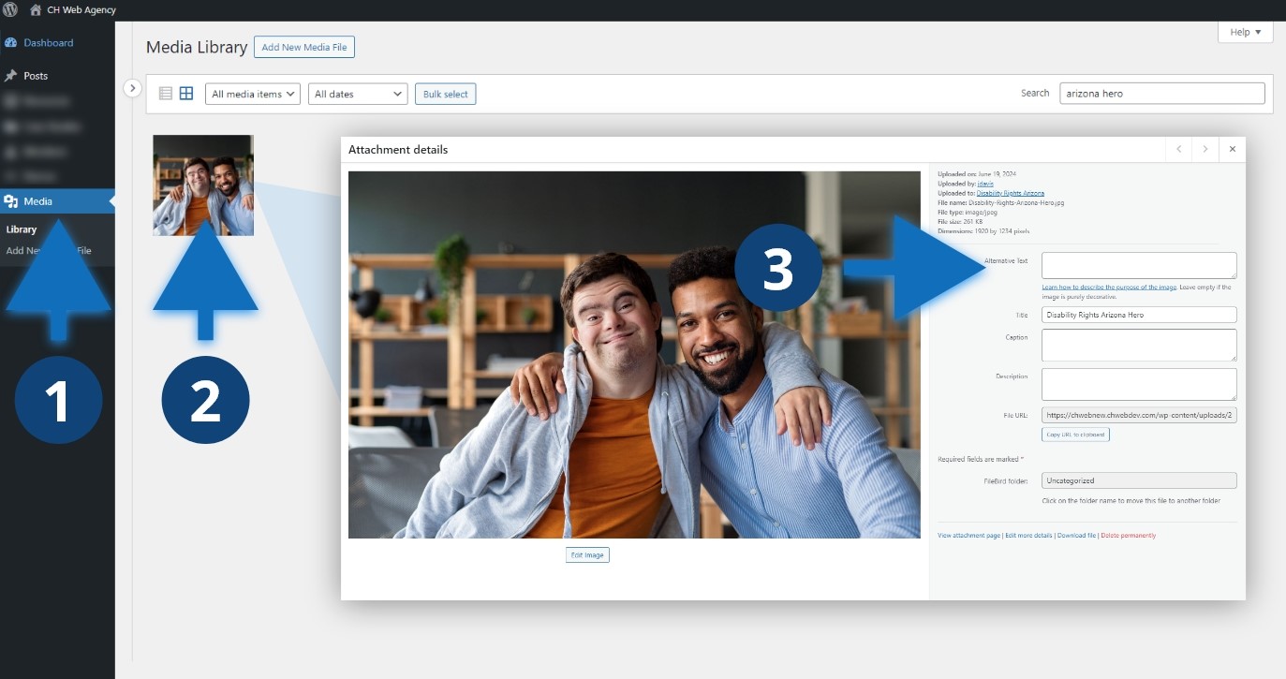
Task: Open the CH Web Agency home icon
Action: coord(36,9)
